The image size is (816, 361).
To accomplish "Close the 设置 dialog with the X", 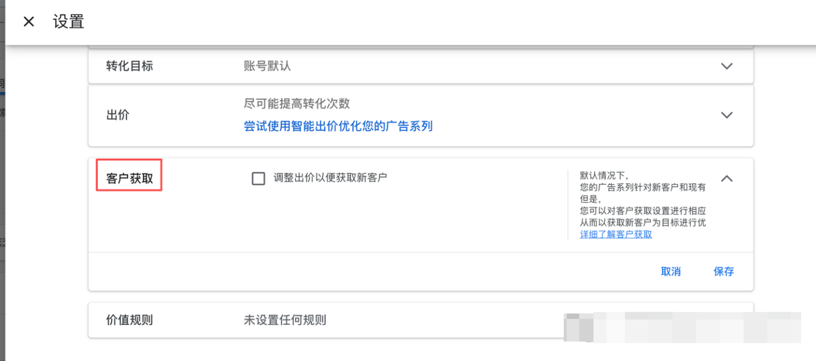I will point(28,21).
